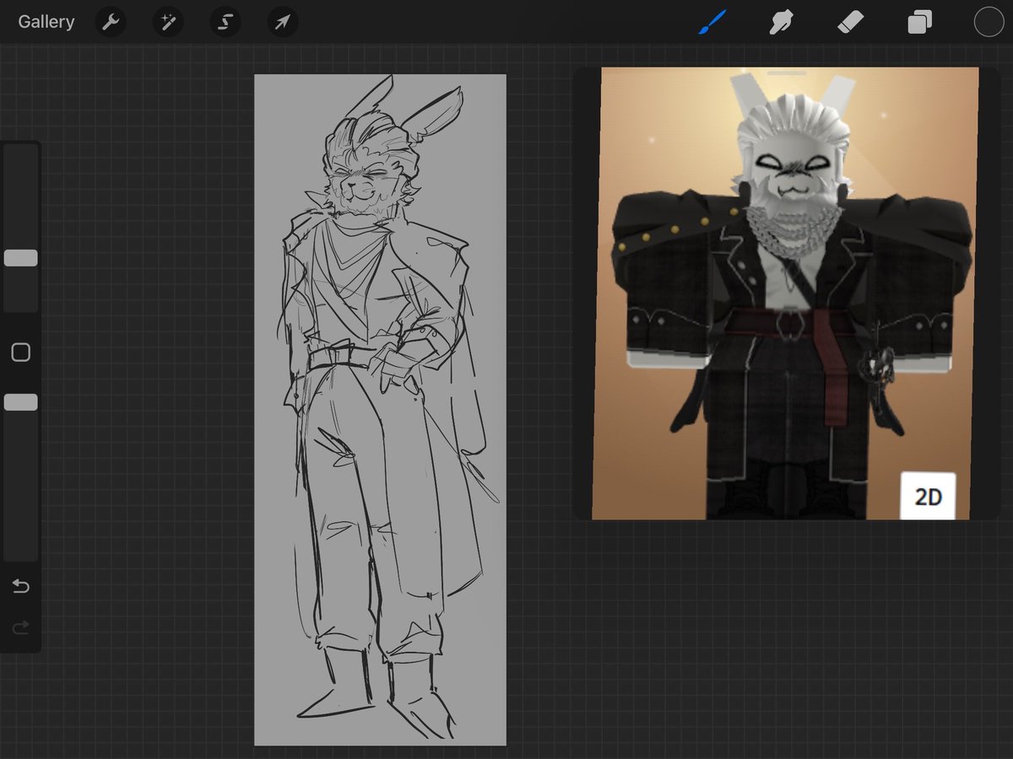
Task: Tap the square modify button on sidebar
Action: click(x=21, y=353)
